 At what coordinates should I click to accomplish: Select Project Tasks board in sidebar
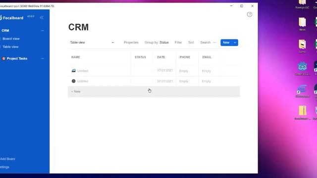[17, 58]
